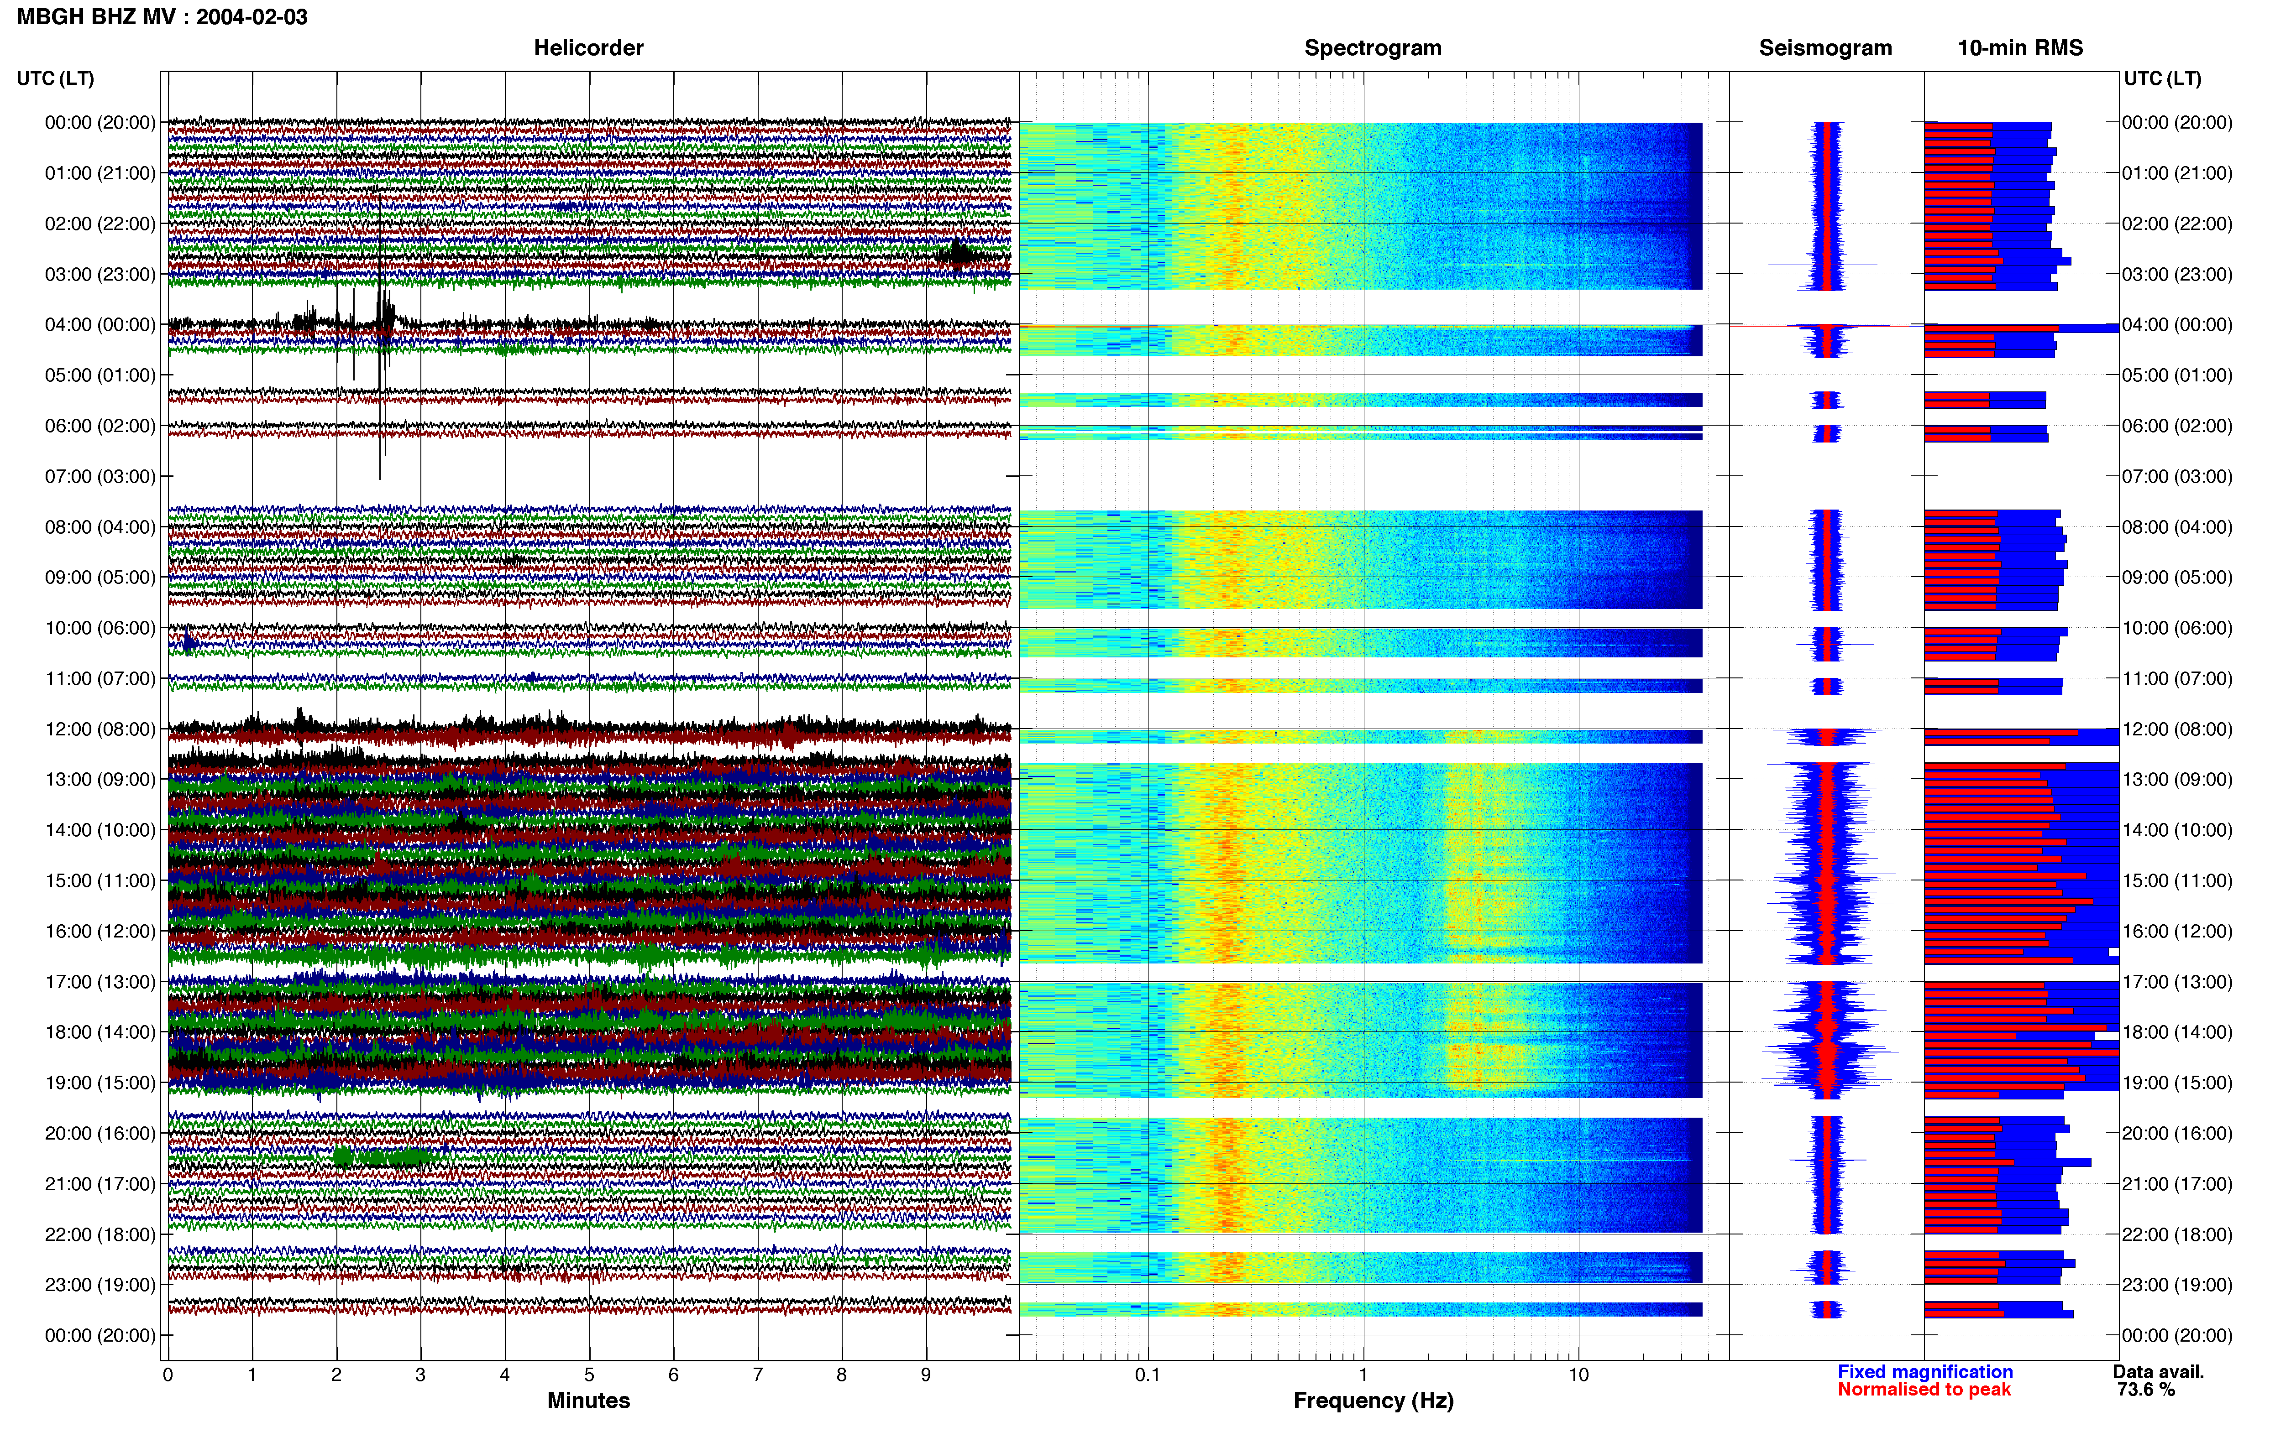
Task: Click the 5 tick on the Minutes axis
Action: (x=589, y=1374)
